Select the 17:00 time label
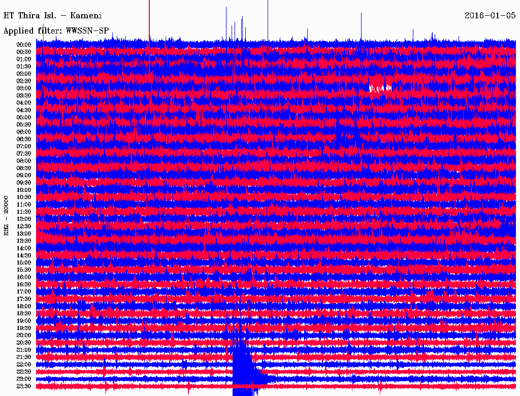 tap(24, 291)
